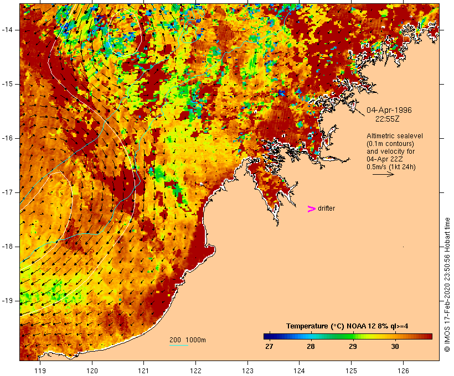Click longitude axis label 119
The width and height of the screenshot is (454, 376).
tap(40, 371)
